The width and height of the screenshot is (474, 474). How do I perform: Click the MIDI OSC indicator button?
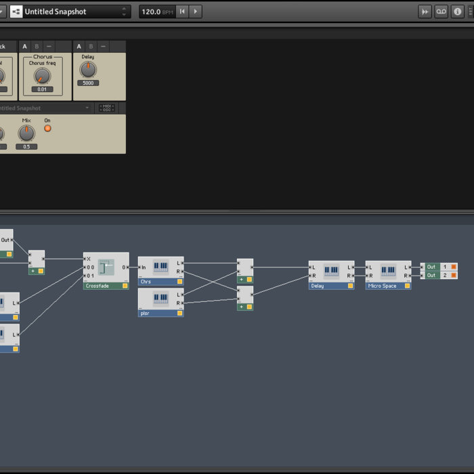pos(106,108)
